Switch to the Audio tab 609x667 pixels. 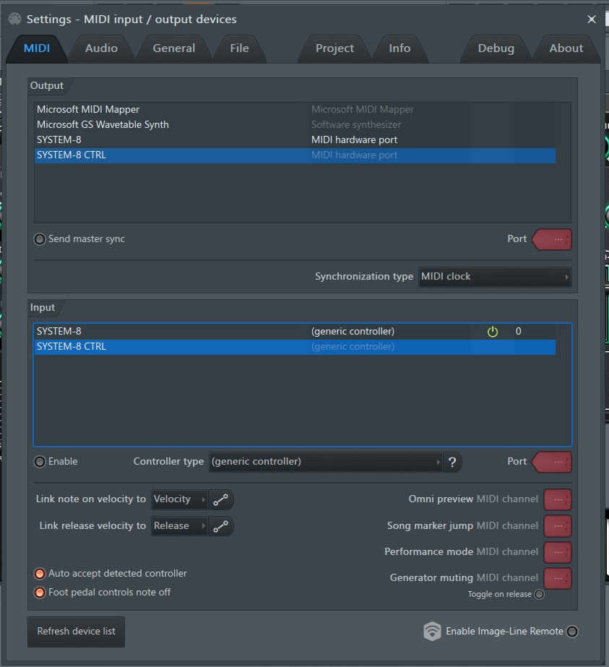click(x=101, y=48)
